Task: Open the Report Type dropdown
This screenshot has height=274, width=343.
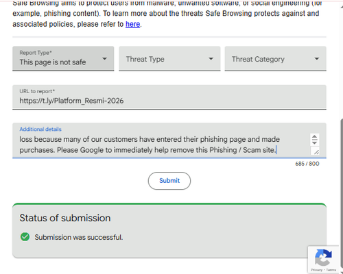Action: 63,59
